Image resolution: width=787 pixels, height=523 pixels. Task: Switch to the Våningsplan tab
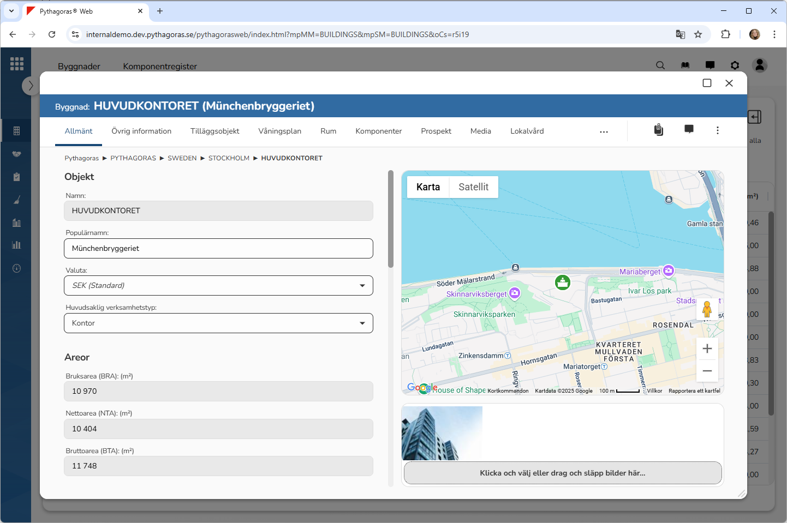click(279, 131)
